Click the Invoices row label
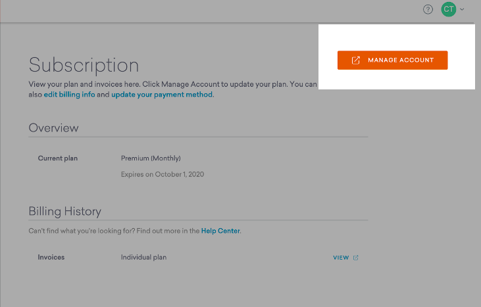The image size is (481, 307). 51,257
